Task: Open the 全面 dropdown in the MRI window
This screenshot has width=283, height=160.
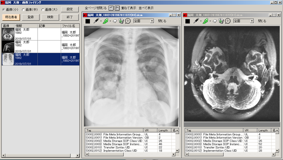Action: click(x=244, y=21)
